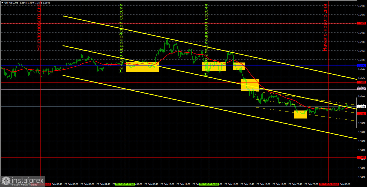This screenshot has height=187, width=367.
Task: Click the left 'Начало нового дня' vertical label
Action: pos(39,27)
